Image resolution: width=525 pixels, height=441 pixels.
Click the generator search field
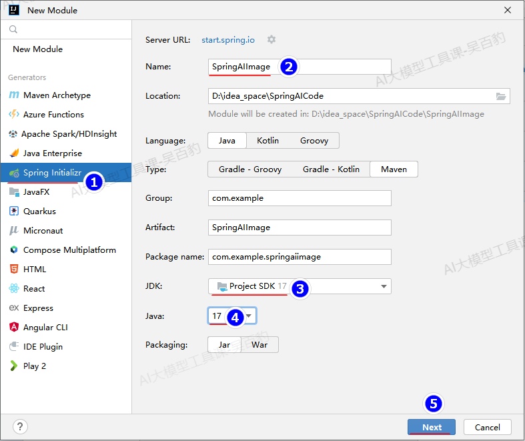[x=66, y=29]
